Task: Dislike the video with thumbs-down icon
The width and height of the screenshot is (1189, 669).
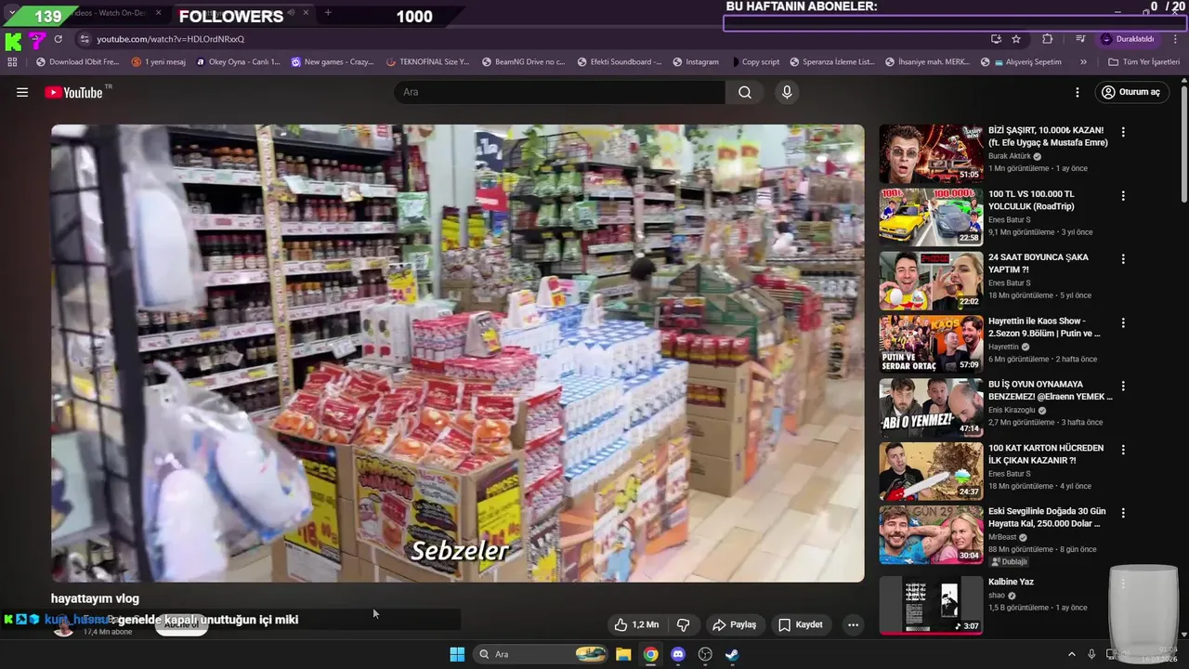Action: click(x=683, y=624)
